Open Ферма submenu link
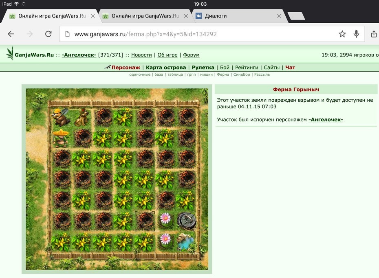This screenshot has width=379, height=278. coord(223,74)
